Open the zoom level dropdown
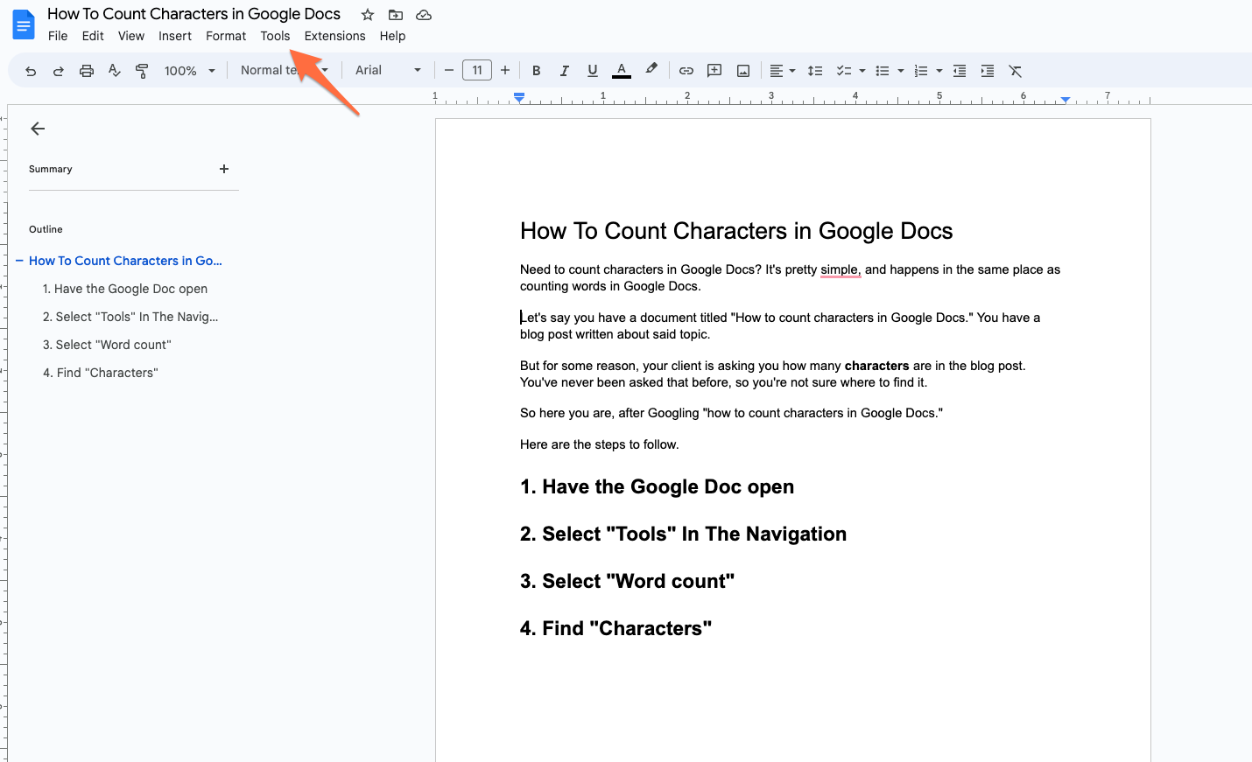Viewport: 1252px width, 762px height. click(x=189, y=70)
